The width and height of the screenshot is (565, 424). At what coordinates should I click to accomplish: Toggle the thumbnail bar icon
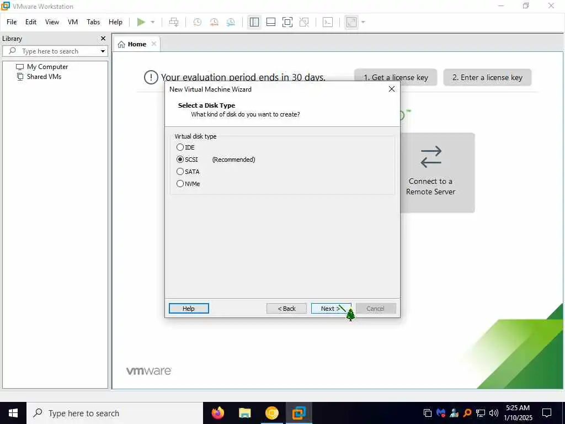click(x=270, y=22)
